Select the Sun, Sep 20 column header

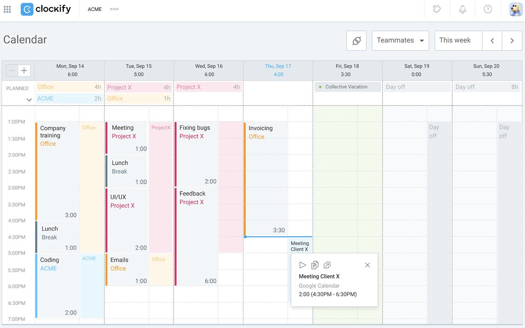pos(486,70)
